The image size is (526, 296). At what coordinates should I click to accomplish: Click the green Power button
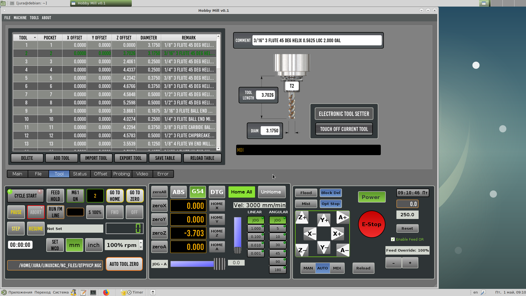371,197
